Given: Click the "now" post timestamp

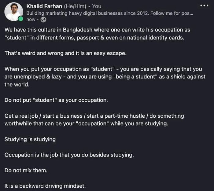Looking at the screenshot, I should pos(31,20).
